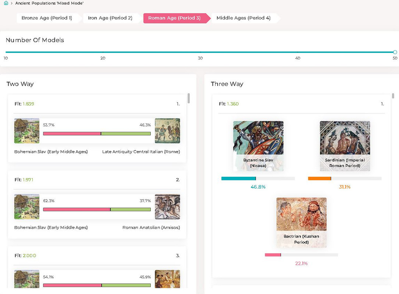This screenshot has height=294, width=399.
Task: Click the 45.9% value in model 3
Action: (x=145, y=277)
